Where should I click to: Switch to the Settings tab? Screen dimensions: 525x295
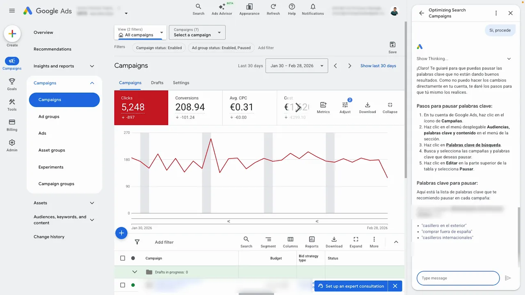click(x=181, y=83)
